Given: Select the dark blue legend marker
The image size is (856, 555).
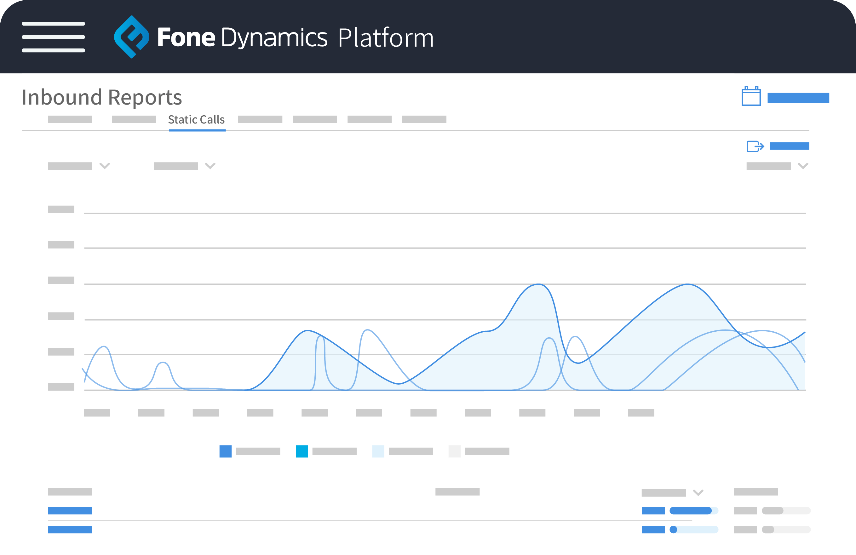Looking at the screenshot, I should point(226,452).
